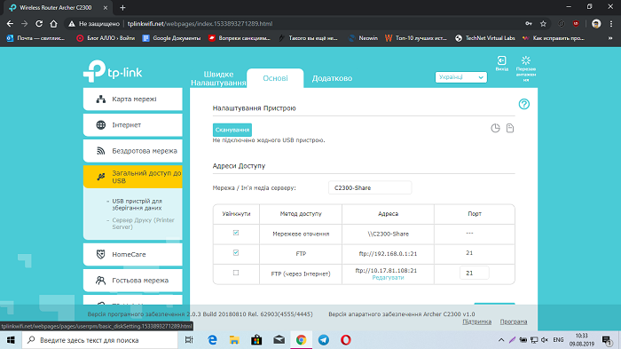This screenshot has height=349, width=621.
Task: Select the Основні tab
Action: [x=275, y=78]
